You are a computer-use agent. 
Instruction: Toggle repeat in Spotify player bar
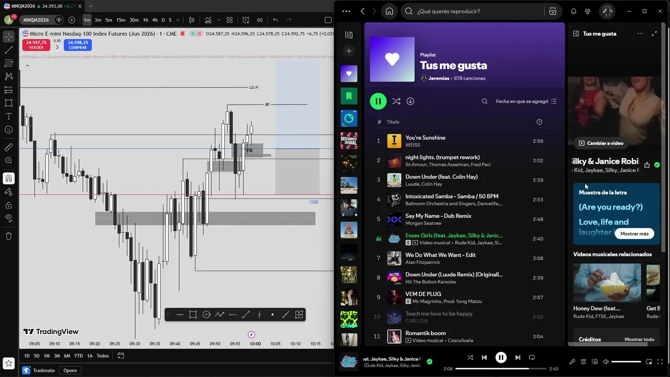click(x=532, y=358)
